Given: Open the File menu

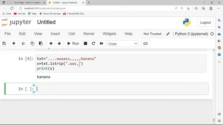Looking at the screenshot, I should tap(8, 34).
